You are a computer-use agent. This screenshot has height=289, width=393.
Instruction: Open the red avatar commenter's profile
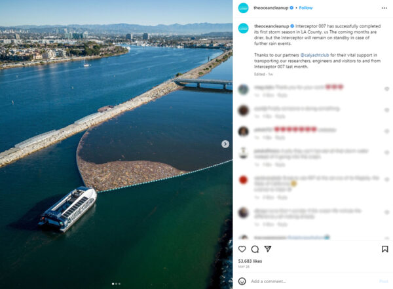click(x=244, y=180)
